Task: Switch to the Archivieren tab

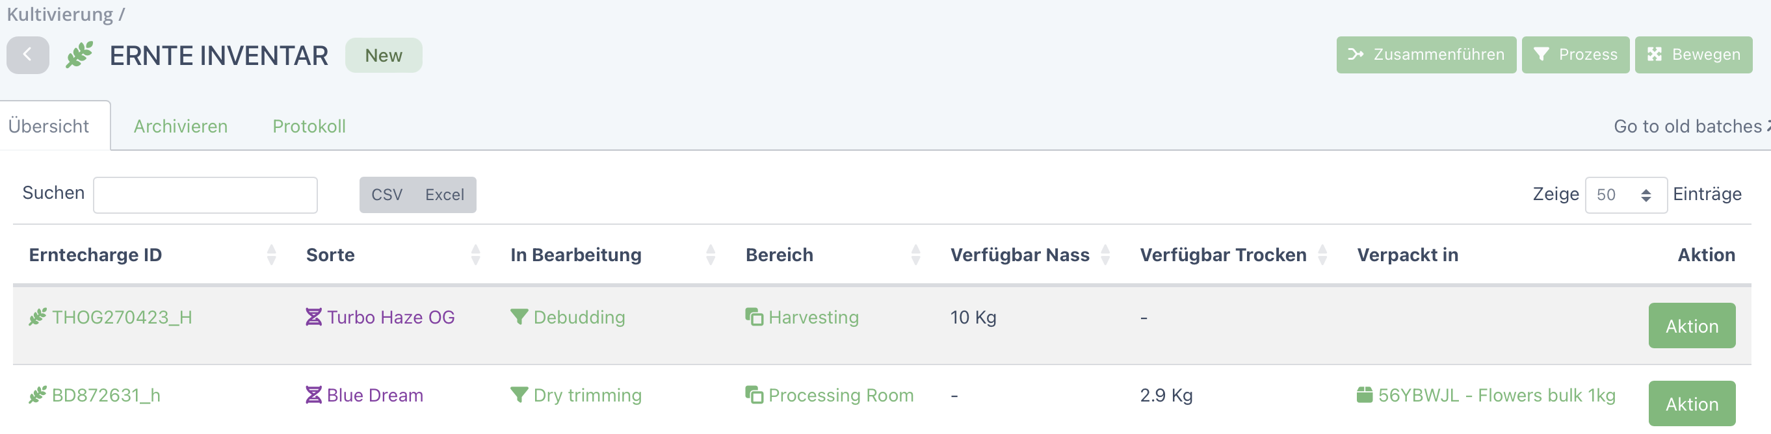Action: [x=180, y=126]
